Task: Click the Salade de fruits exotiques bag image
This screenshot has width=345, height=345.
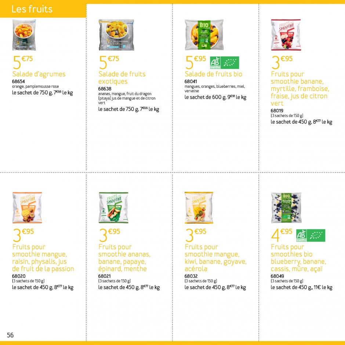Action: 116,35
